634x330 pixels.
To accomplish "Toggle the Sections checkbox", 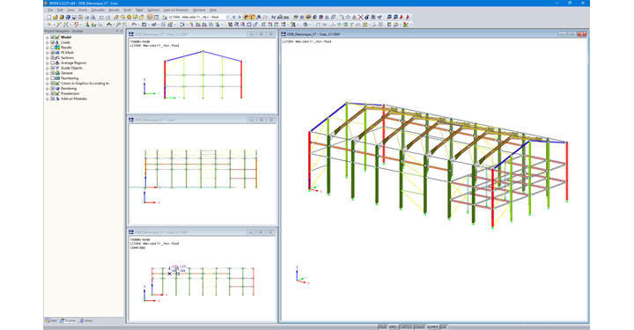I will click(x=53, y=58).
